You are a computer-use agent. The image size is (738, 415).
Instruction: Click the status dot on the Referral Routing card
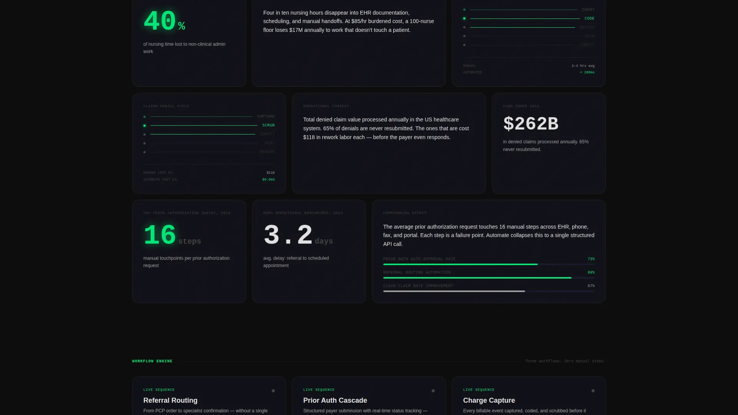[273, 391]
